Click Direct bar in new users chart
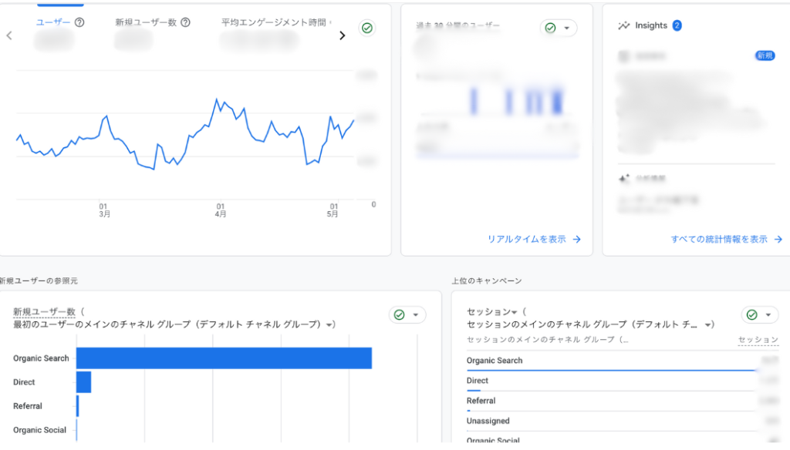Screen dimensions: 790x450 (83, 382)
